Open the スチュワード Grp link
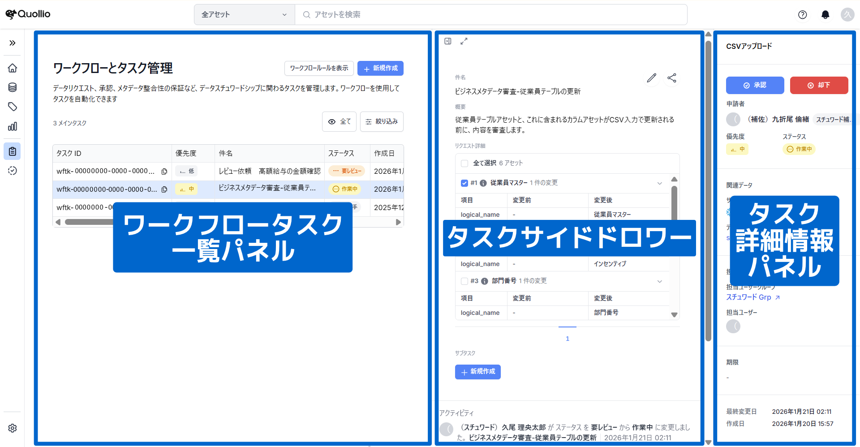The image size is (860, 447). click(748, 297)
